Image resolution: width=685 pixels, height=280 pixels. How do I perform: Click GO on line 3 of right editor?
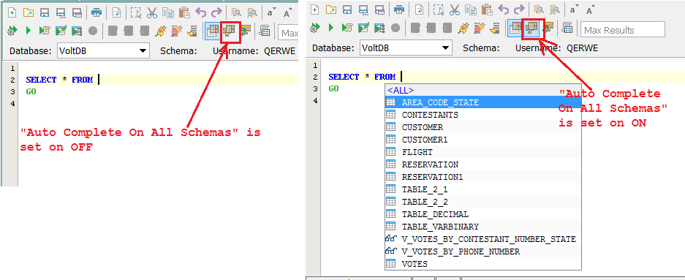(x=334, y=88)
